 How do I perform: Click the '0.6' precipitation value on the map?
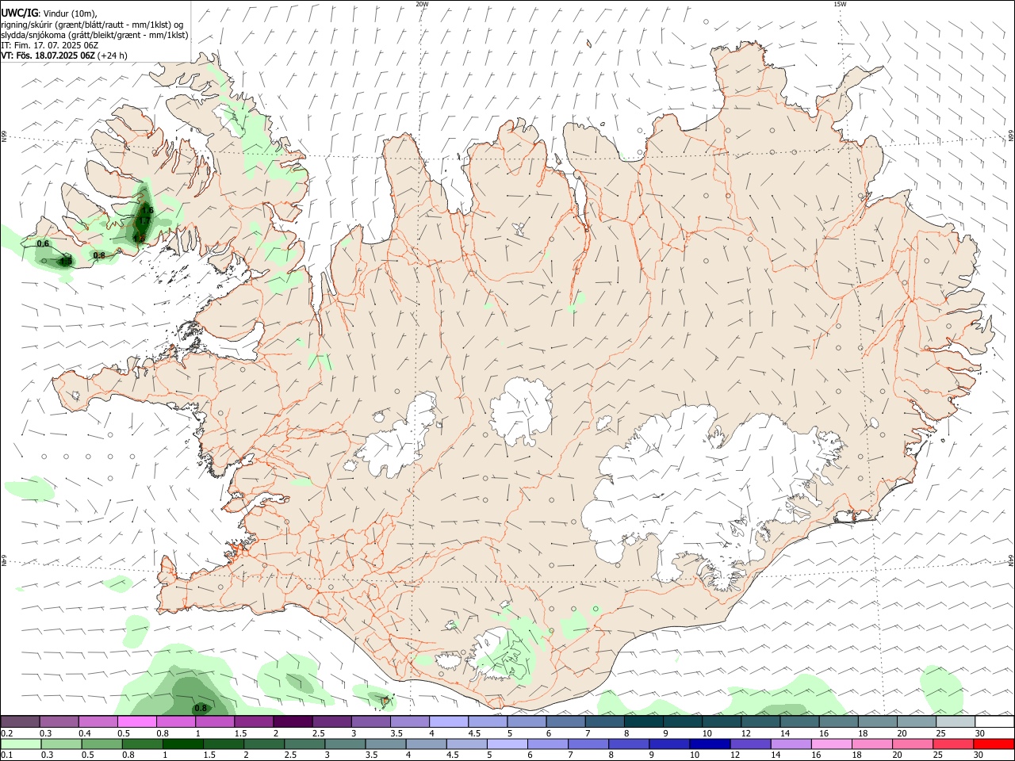(x=43, y=244)
